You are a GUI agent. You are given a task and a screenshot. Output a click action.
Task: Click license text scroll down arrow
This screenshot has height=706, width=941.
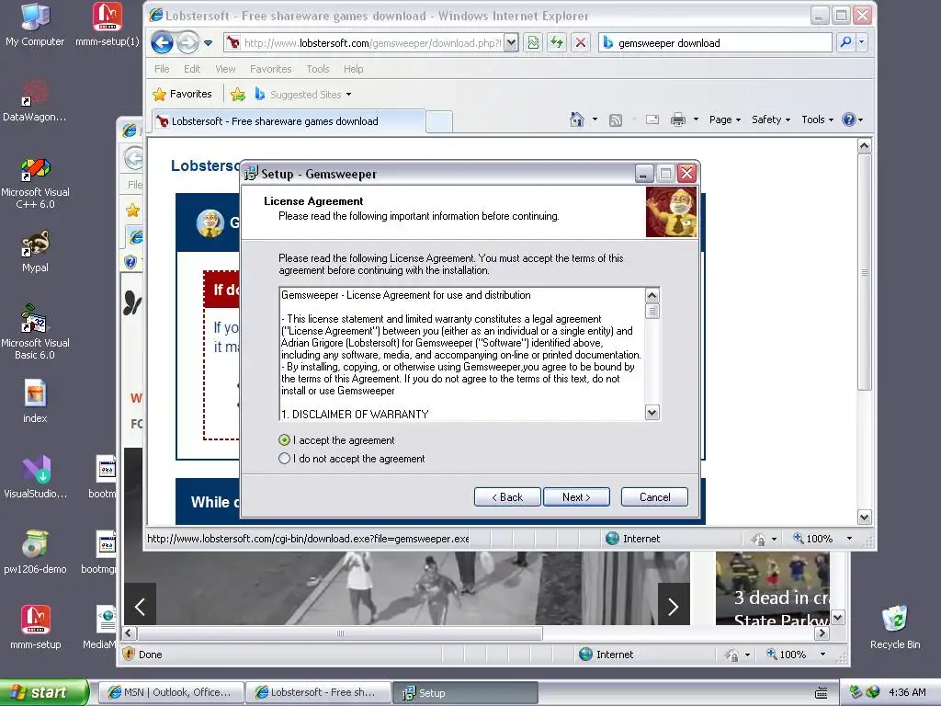(x=652, y=413)
